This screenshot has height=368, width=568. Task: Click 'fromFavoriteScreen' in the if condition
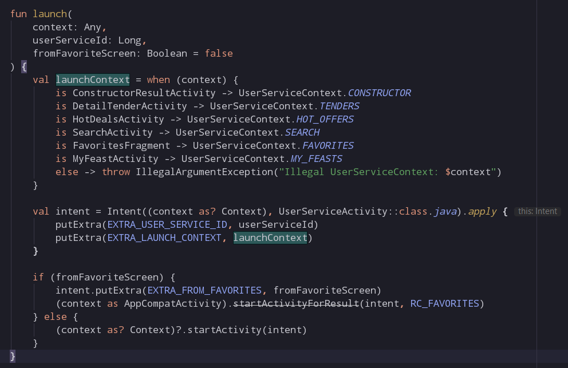tap(107, 278)
